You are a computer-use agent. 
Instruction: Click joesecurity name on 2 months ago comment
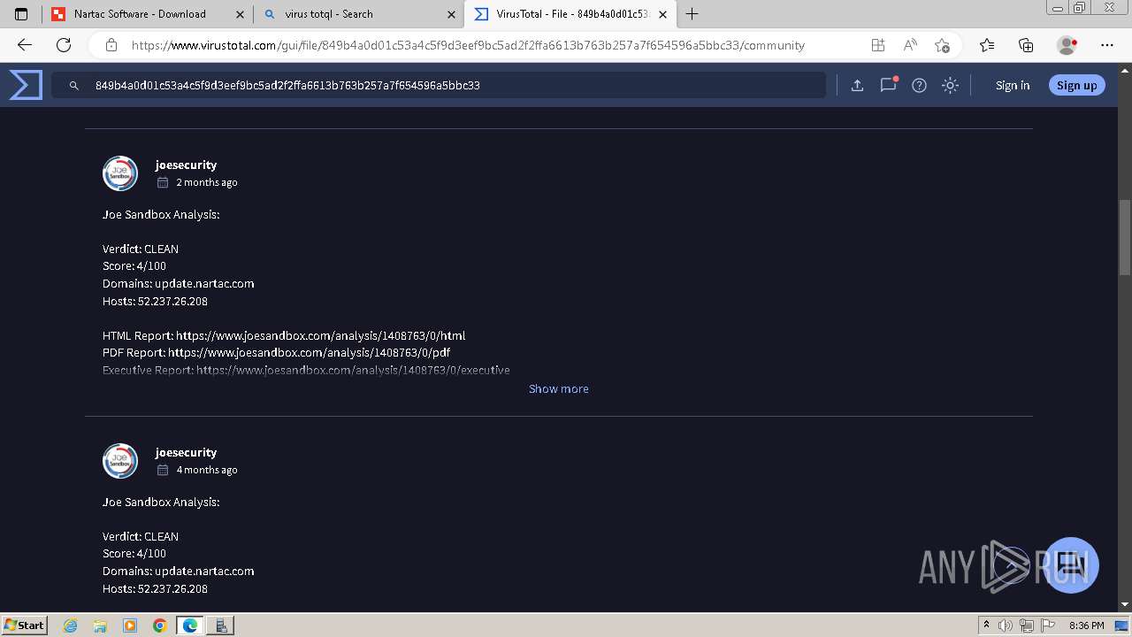(186, 165)
